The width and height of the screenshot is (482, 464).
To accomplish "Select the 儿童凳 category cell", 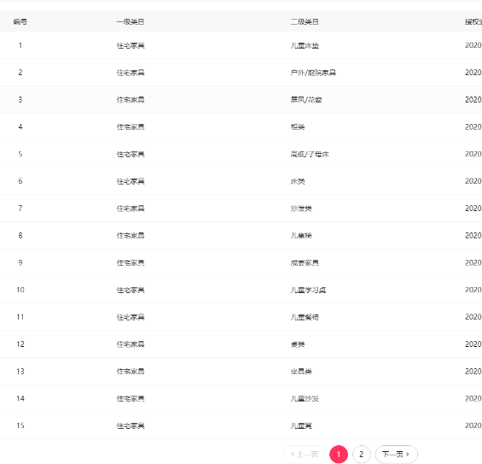I will click(x=301, y=426).
